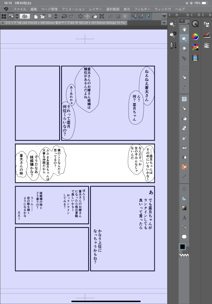
Task: Select the Decoration tool
Action: tap(184, 148)
